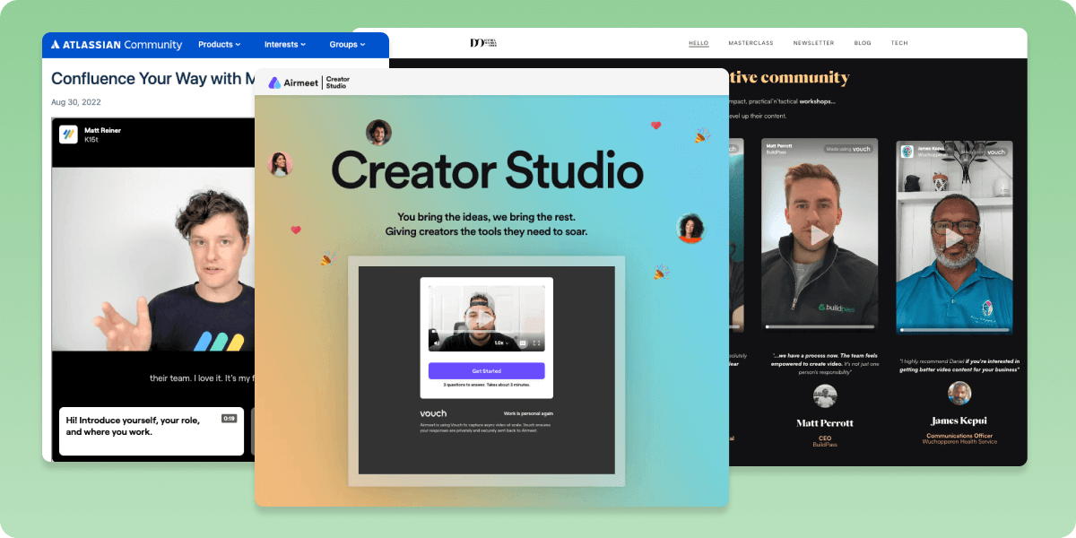Image resolution: width=1076 pixels, height=538 pixels.
Task: Open the 1.0x playback speed dropdown
Action: (502, 343)
